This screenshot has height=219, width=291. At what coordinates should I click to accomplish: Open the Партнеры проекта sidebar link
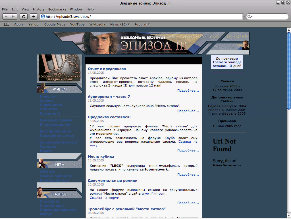tap(58, 210)
